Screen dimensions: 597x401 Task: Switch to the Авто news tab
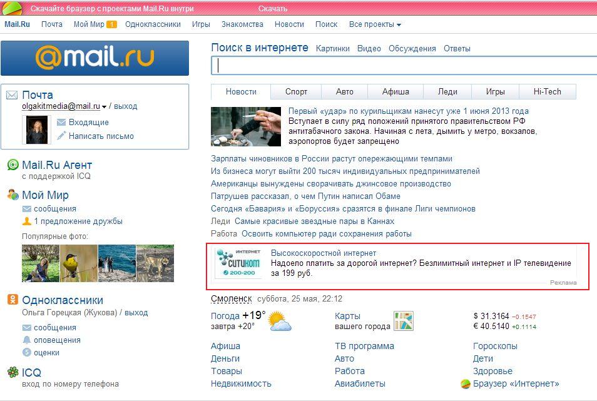345,92
